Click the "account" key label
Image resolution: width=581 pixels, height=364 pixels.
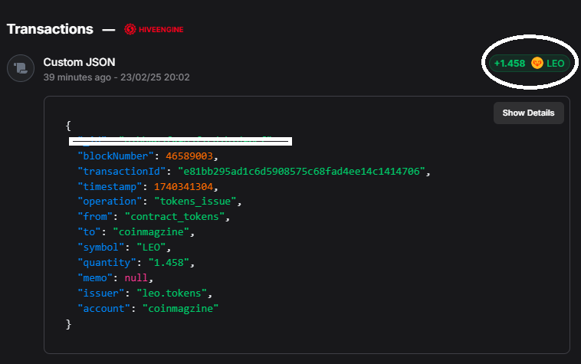pyautogui.click(x=103, y=309)
